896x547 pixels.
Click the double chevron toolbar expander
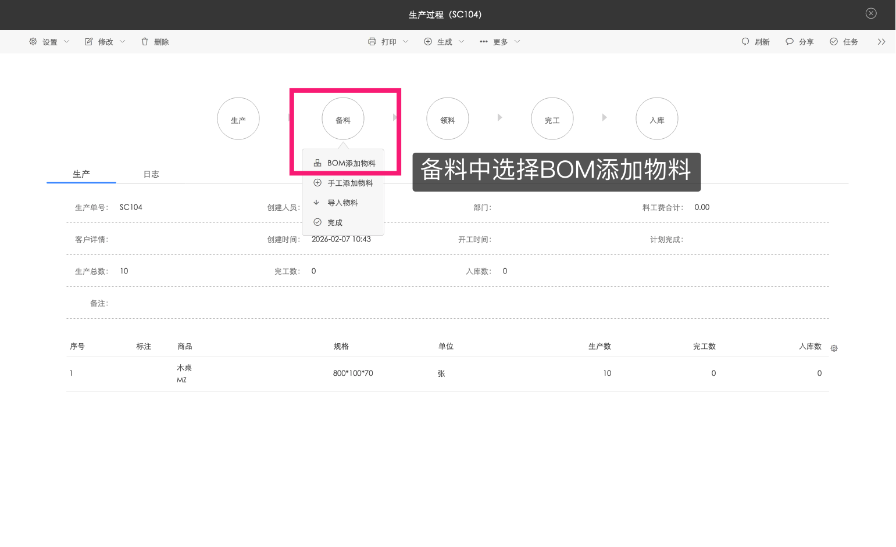click(881, 41)
